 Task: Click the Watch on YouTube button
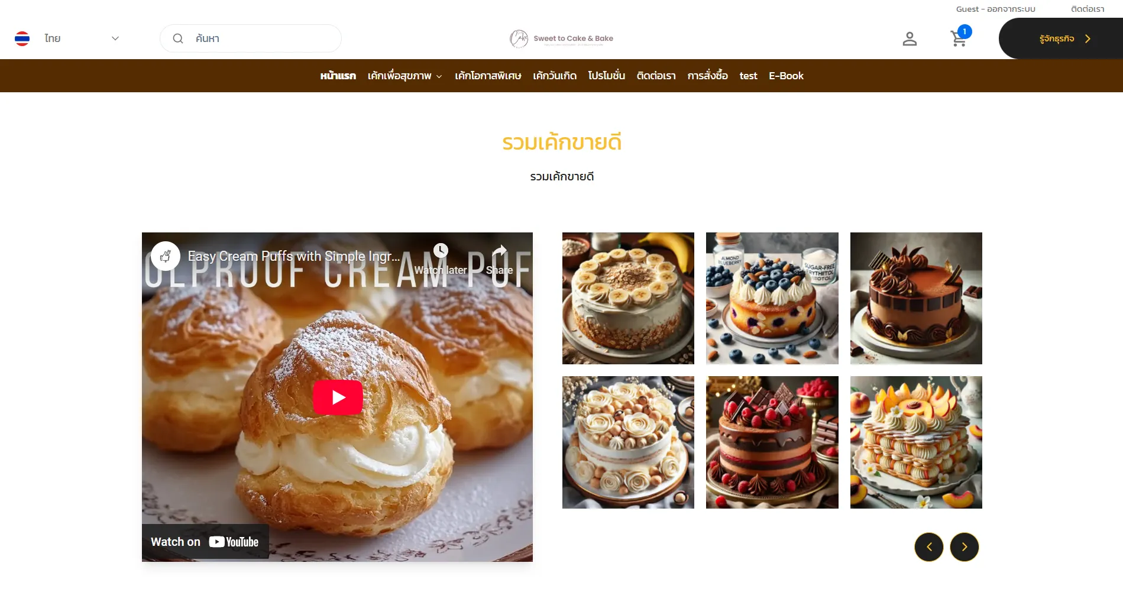[x=205, y=542]
